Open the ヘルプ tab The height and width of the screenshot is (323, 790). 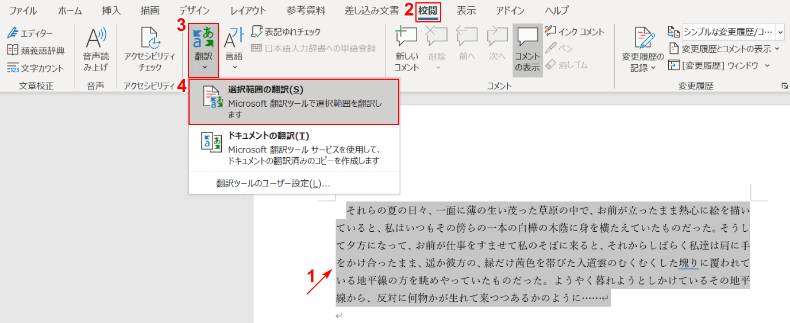[557, 10]
